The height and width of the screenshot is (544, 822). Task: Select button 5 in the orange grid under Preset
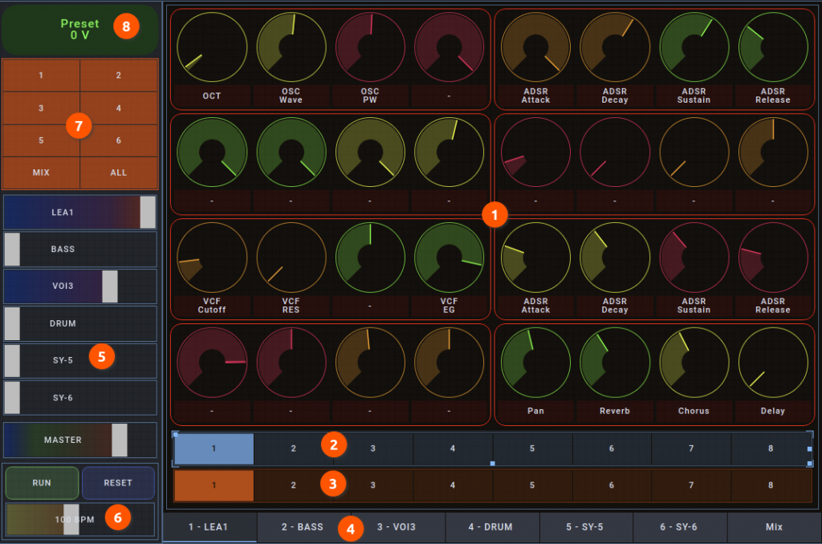click(41, 140)
